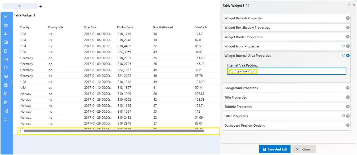Click the refresh icon for Widget Icons Properties
357x155 pixels.
click(344, 46)
